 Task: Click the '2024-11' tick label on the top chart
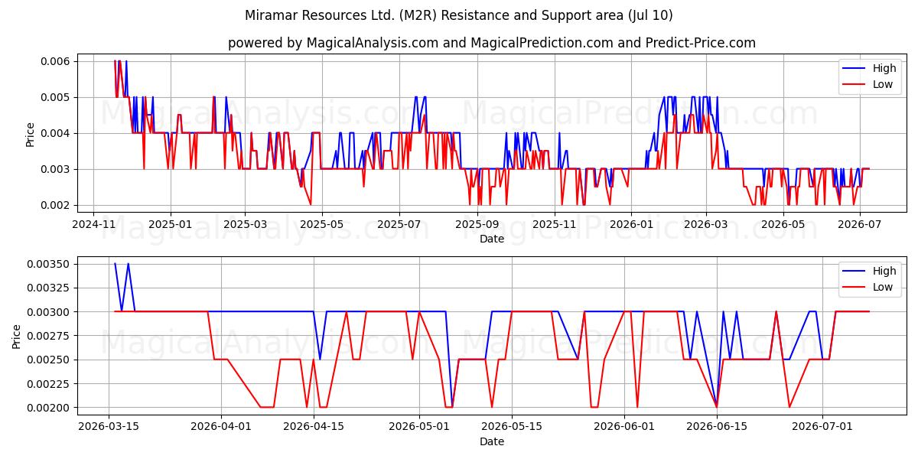tap(93, 225)
